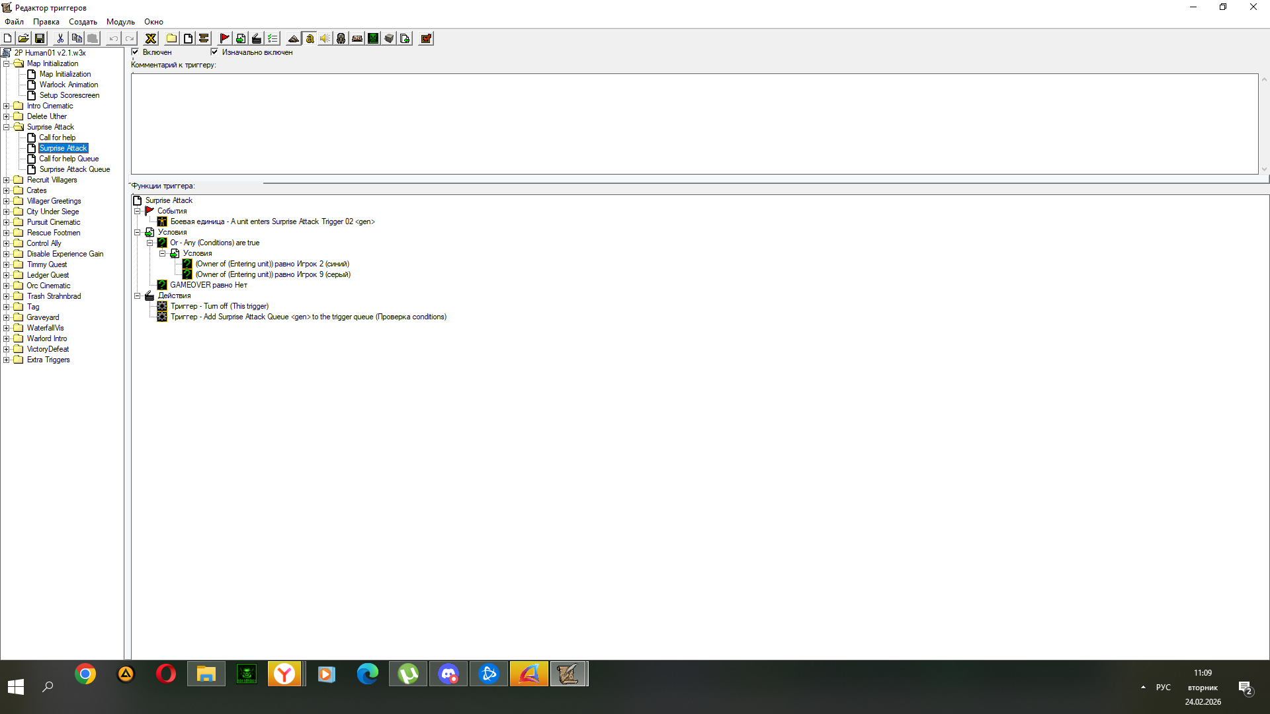Open the 'Создать' menu
Viewport: 1270px width, 714px height.
[x=83, y=22]
